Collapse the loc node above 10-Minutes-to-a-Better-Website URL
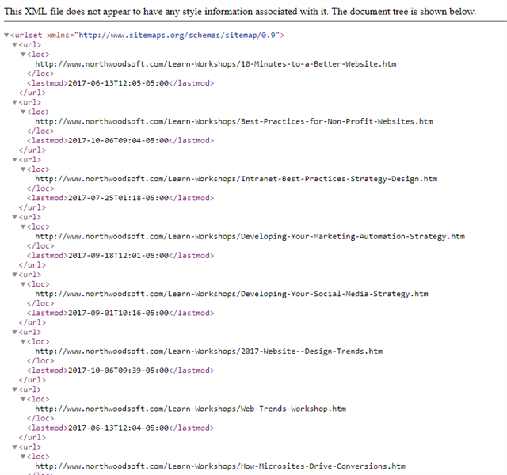Image resolution: width=507 pixels, height=475 pixels. 23,55
